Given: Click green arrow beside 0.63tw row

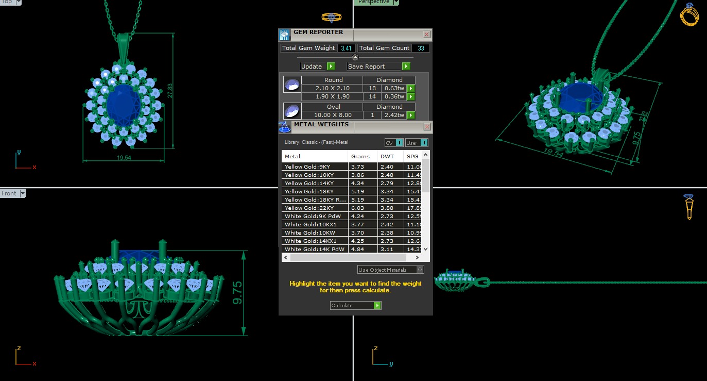Looking at the screenshot, I should pos(411,89).
